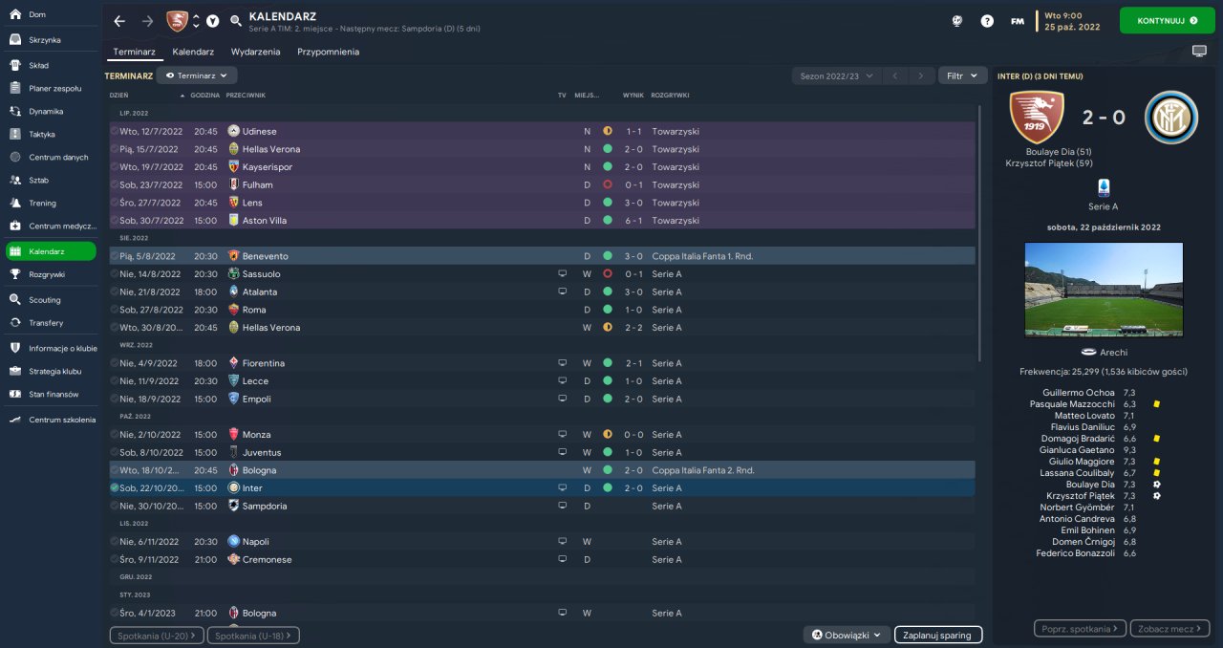Viewport: 1223px width, 648px height.
Task: Open Rozgrywki trophy icon
Action: coord(15,274)
